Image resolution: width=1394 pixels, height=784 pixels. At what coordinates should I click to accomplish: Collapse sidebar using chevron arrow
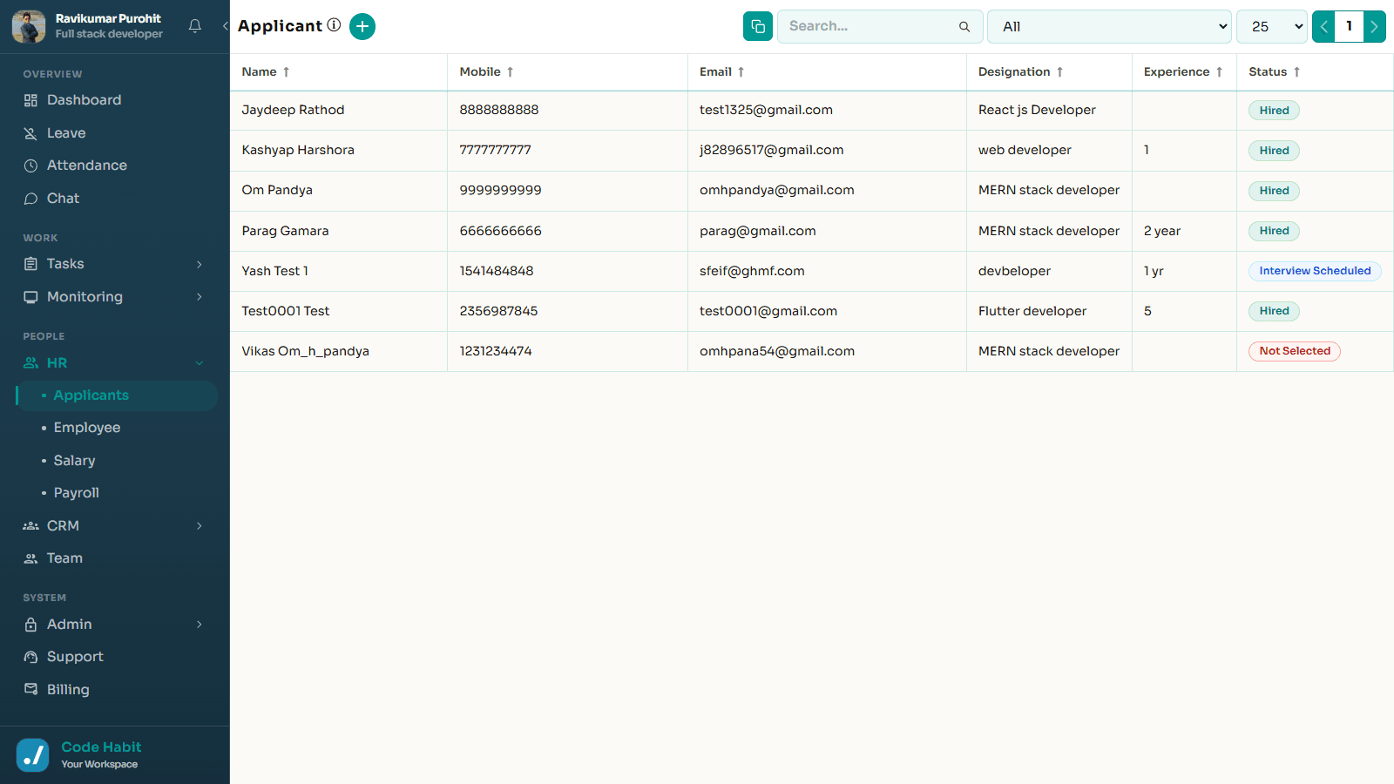(x=225, y=26)
